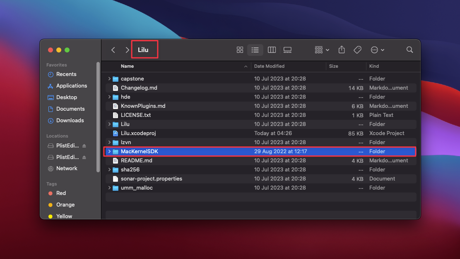This screenshot has width=460, height=259.
Task: Click 'Today at 04:26' date cell
Action: coord(273,133)
